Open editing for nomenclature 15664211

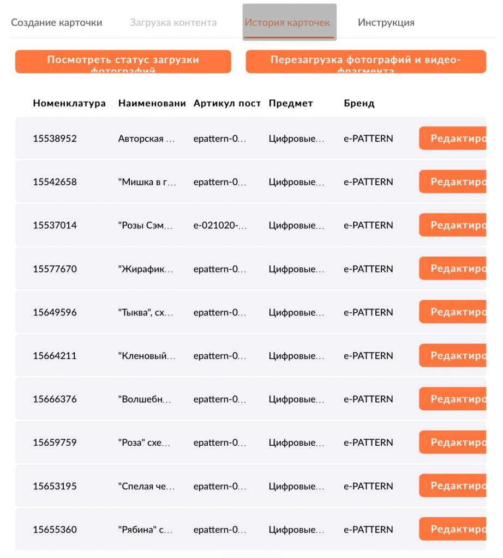coord(452,356)
